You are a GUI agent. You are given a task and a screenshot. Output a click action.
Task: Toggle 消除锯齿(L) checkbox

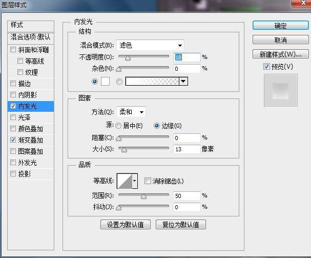click(148, 181)
